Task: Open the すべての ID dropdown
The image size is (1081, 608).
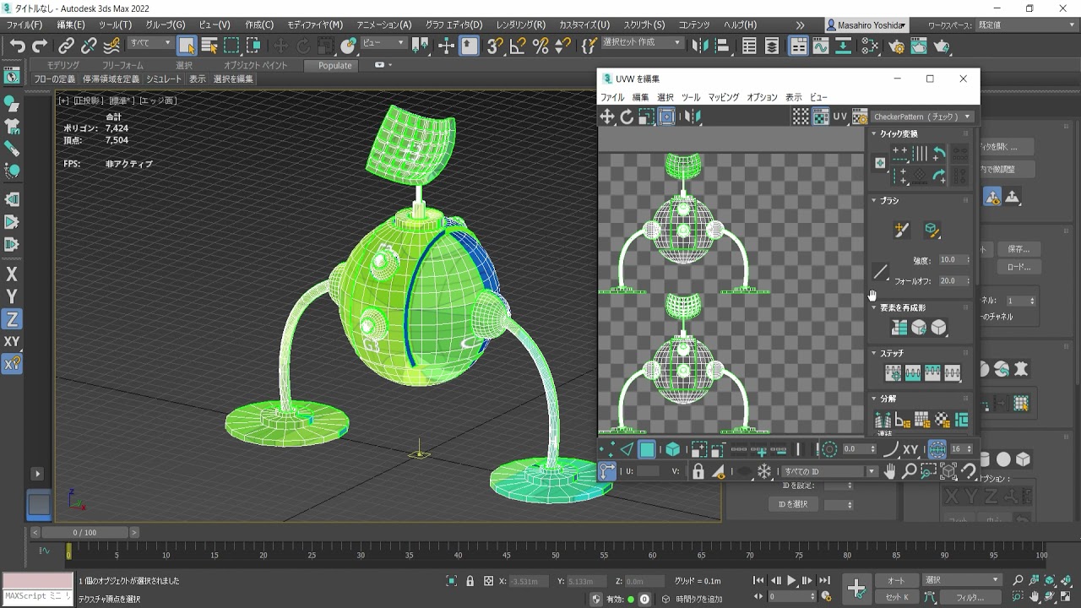Action: (x=829, y=472)
